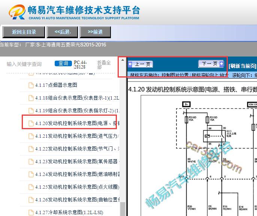Click the tree scrollbar up arrow
Viewport: 257px width, 216px height.
pos(123,60)
